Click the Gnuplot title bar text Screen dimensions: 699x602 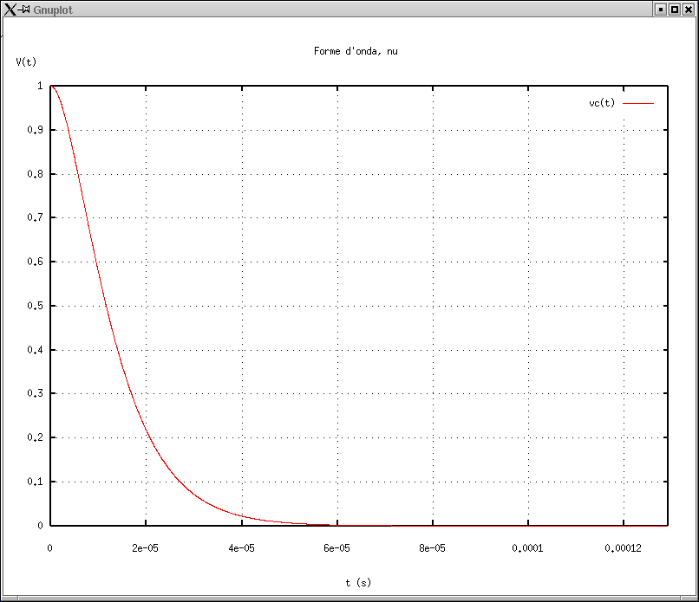click(x=53, y=10)
